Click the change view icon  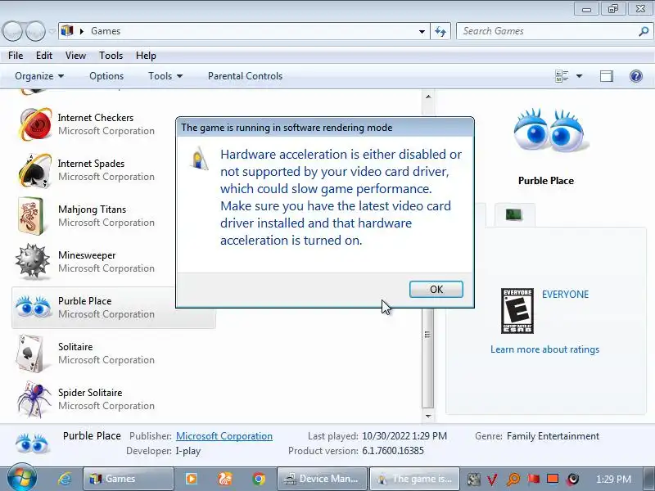[562, 76]
